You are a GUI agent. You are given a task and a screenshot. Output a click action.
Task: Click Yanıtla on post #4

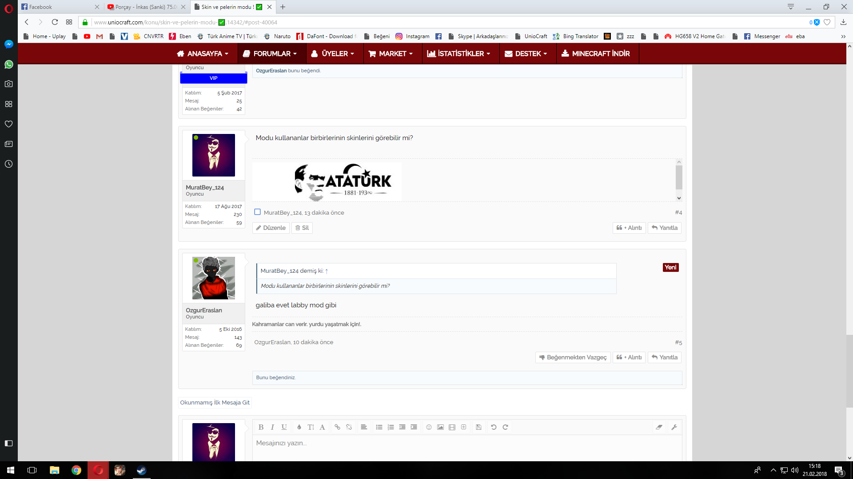pyautogui.click(x=665, y=228)
